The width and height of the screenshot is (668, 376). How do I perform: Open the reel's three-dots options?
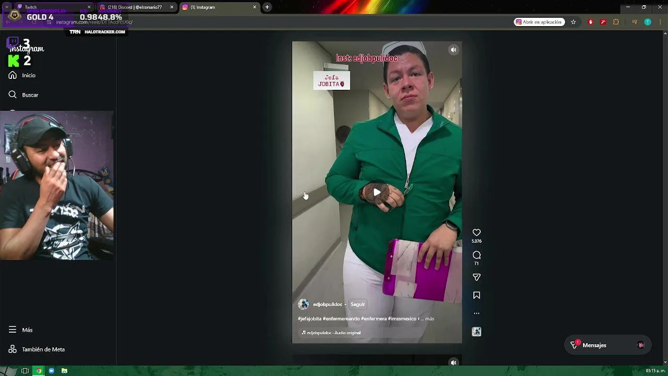point(476,313)
